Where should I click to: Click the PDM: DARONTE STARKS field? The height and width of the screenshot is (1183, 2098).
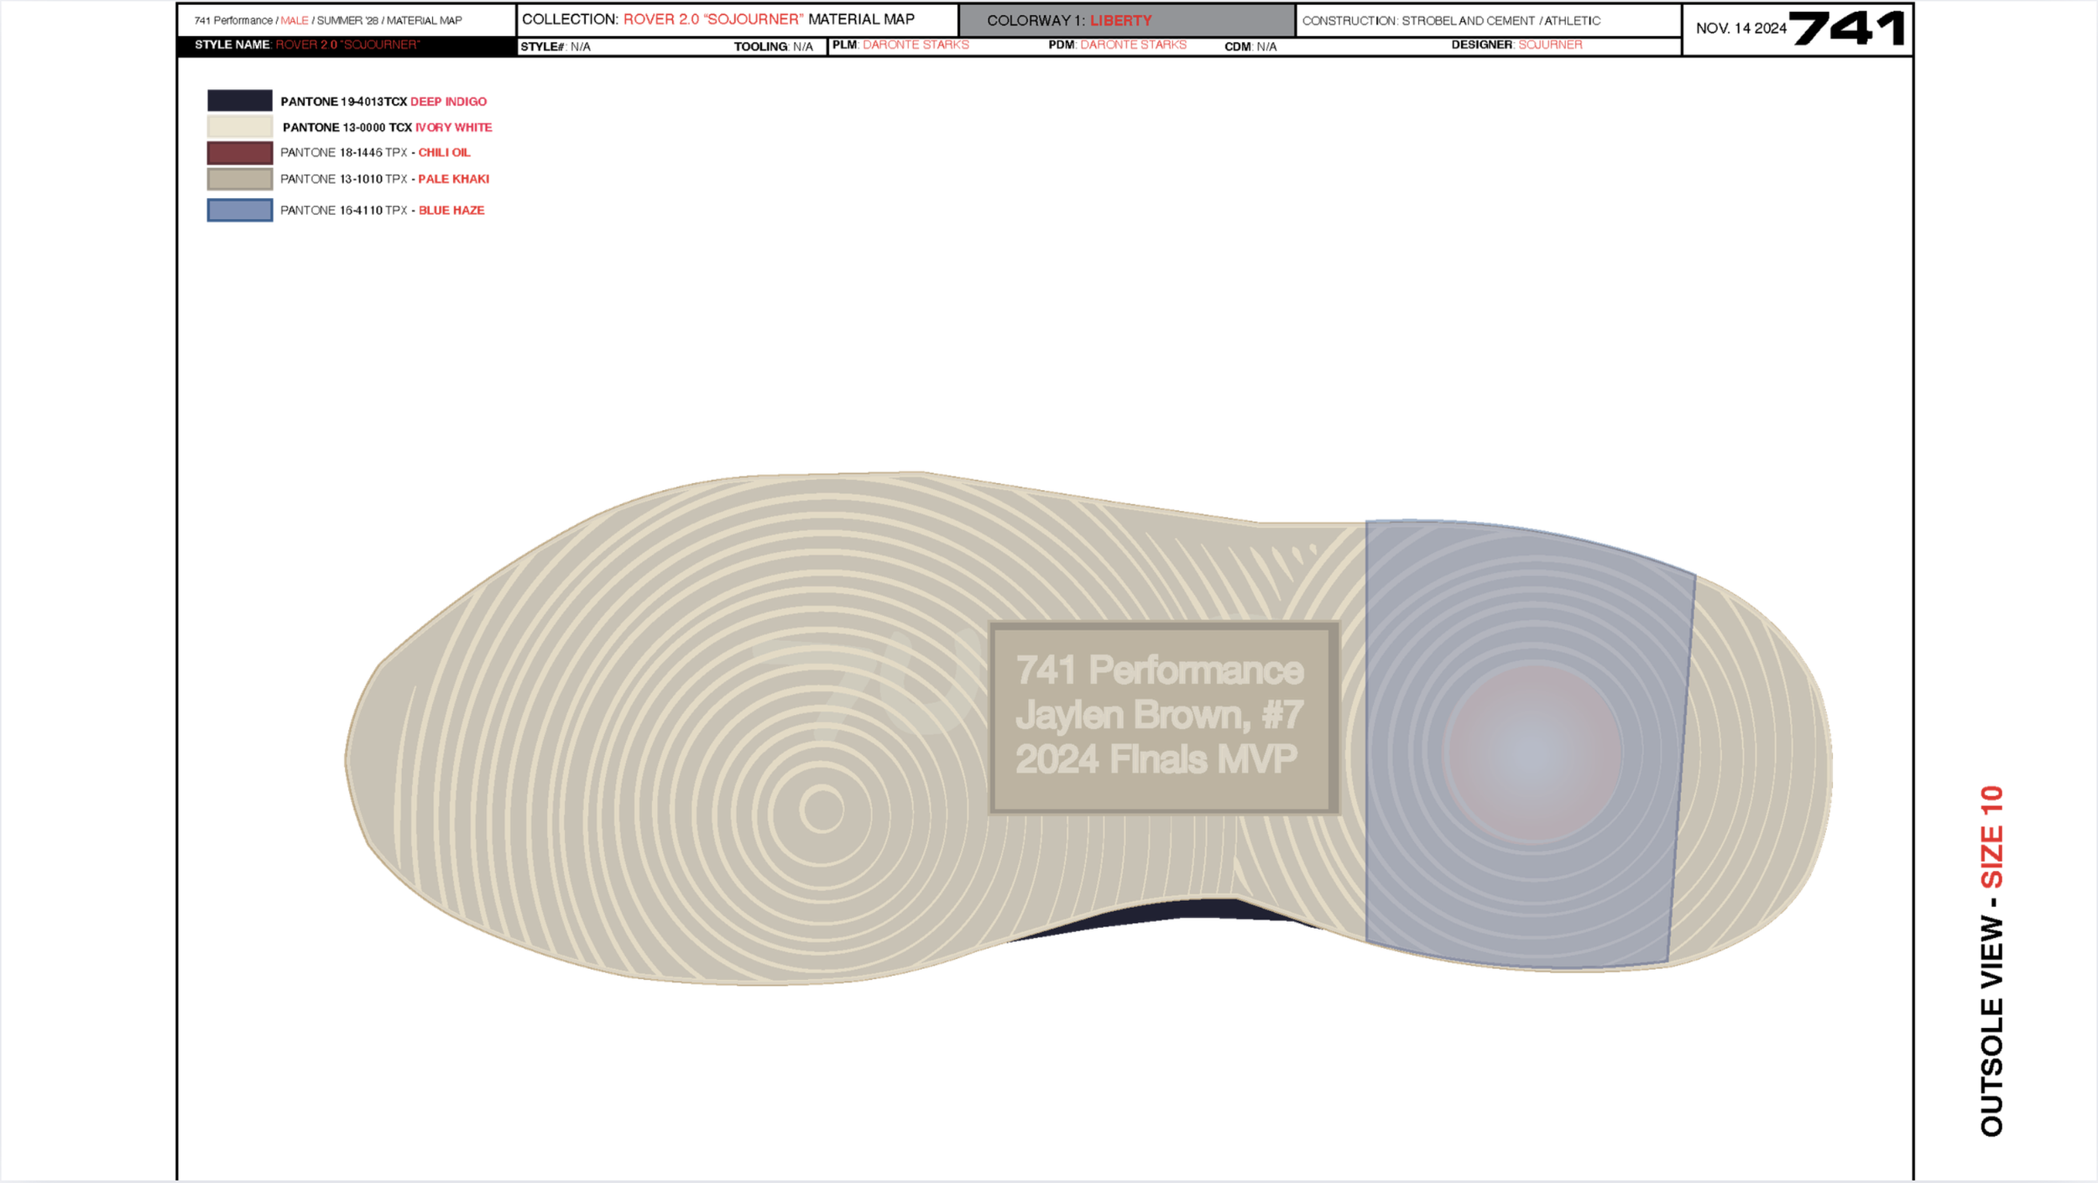tap(1116, 44)
